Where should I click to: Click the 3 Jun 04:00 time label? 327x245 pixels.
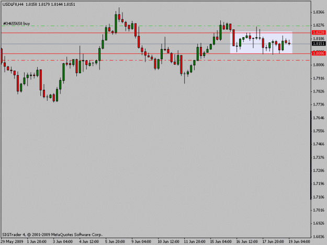63,242
